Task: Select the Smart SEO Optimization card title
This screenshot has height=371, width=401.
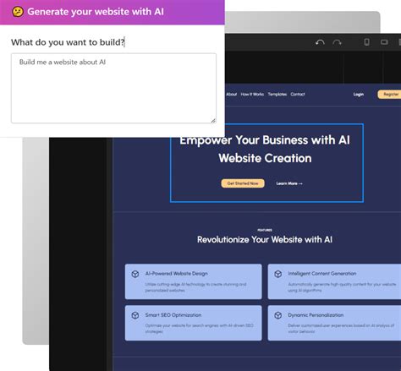Action: click(x=173, y=315)
